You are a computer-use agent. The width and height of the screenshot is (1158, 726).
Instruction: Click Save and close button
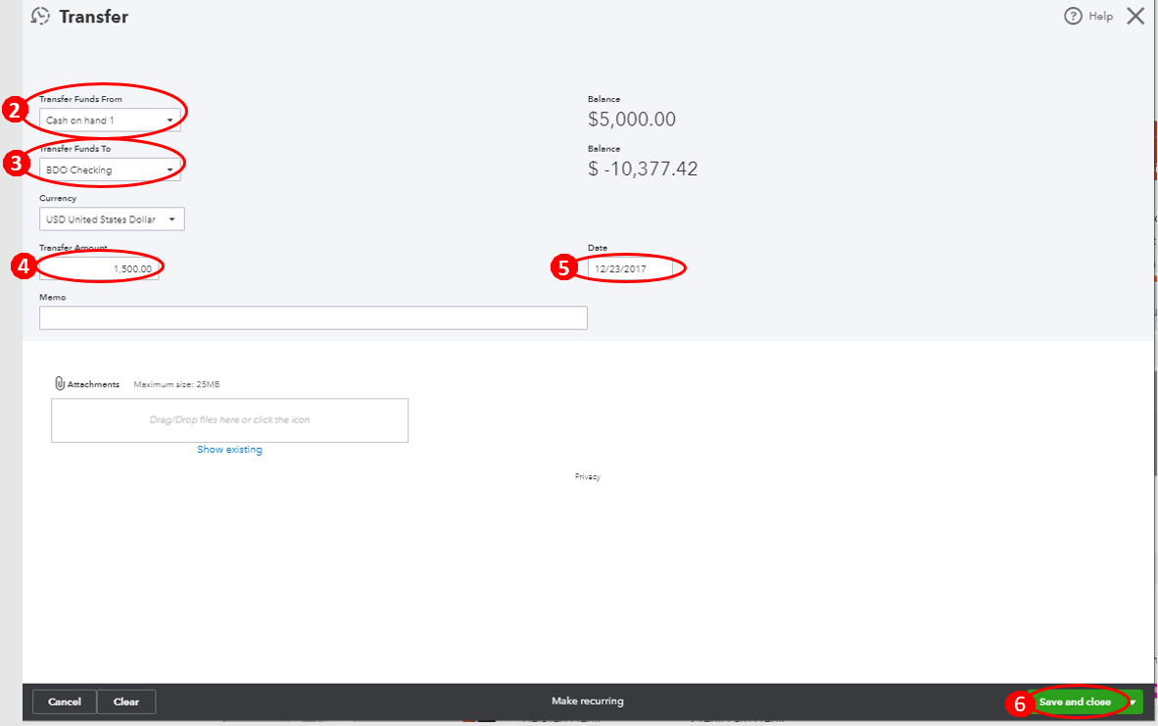1076,702
